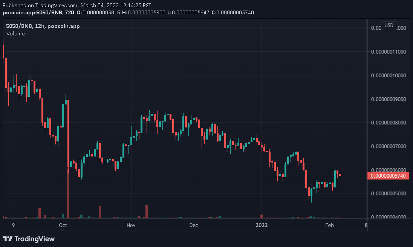This screenshot has width=413, height=247.
Task: Click the current price tag 0.00000005740
Action: 388,176
